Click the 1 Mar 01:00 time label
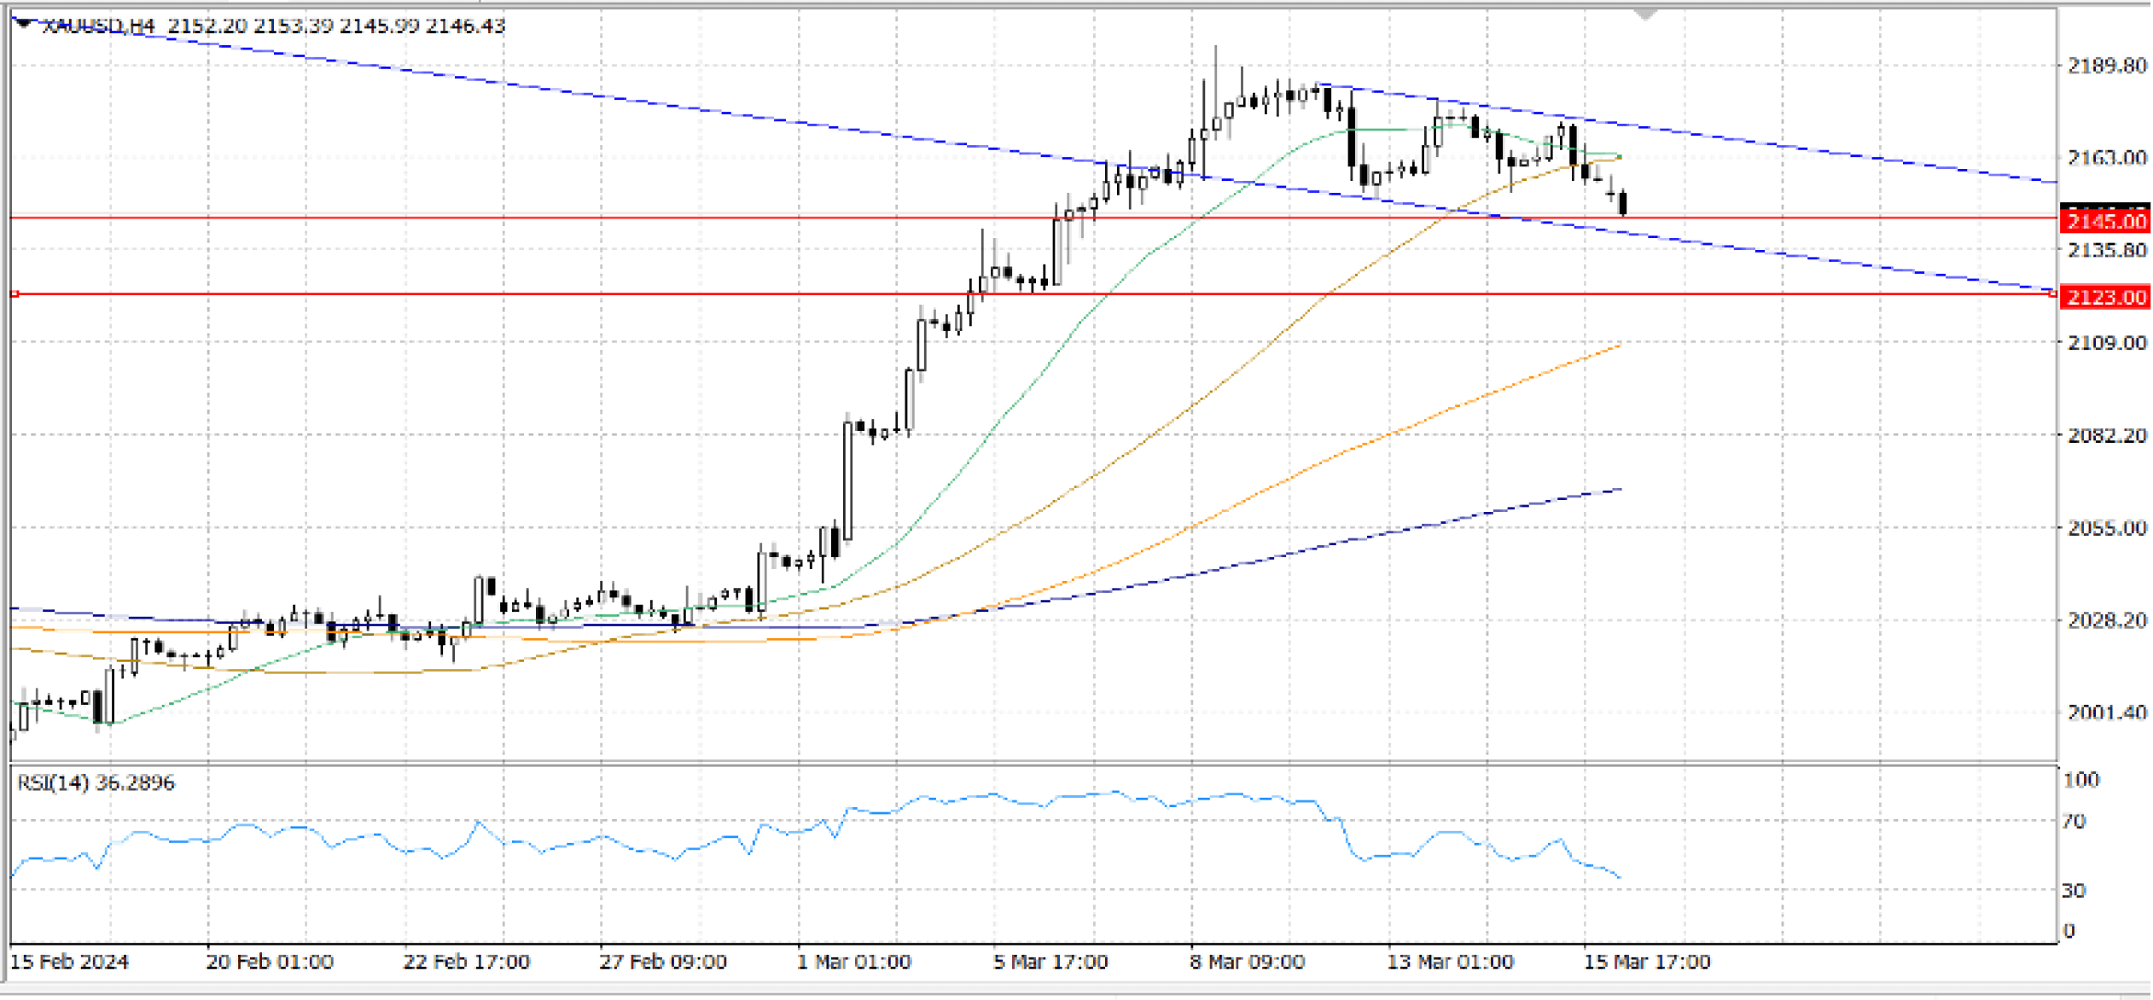2153x1000 pixels. click(853, 962)
